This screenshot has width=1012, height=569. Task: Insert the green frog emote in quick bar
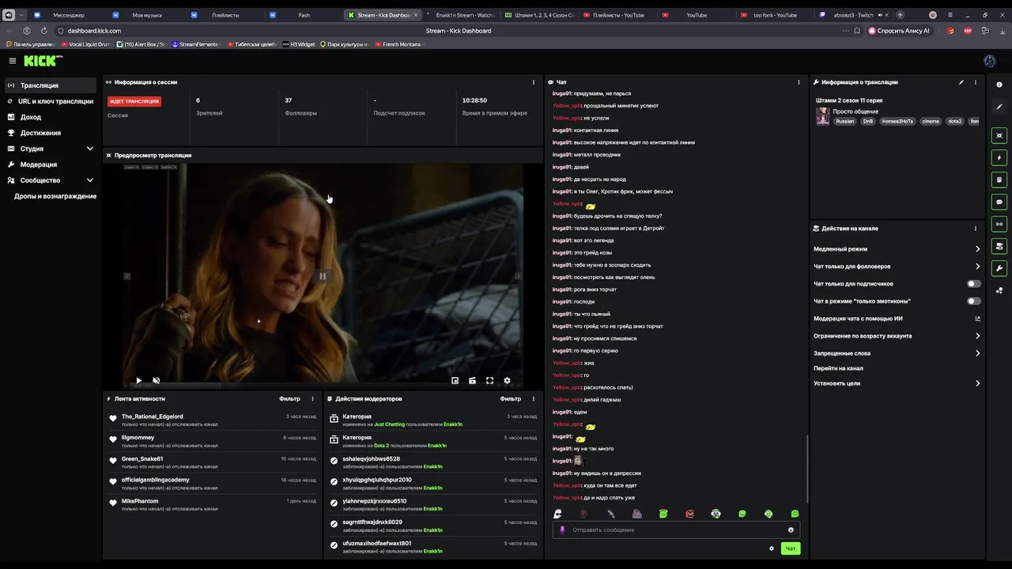click(663, 514)
